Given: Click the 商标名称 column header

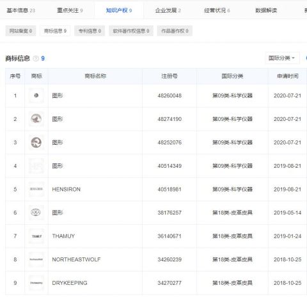Looking at the screenshot, I should pyautogui.click(x=95, y=76).
